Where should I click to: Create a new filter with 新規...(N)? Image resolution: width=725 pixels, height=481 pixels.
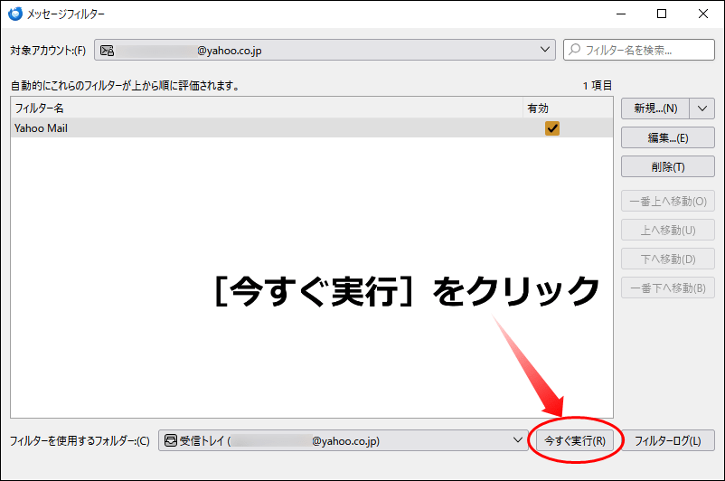tap(655, 108)
